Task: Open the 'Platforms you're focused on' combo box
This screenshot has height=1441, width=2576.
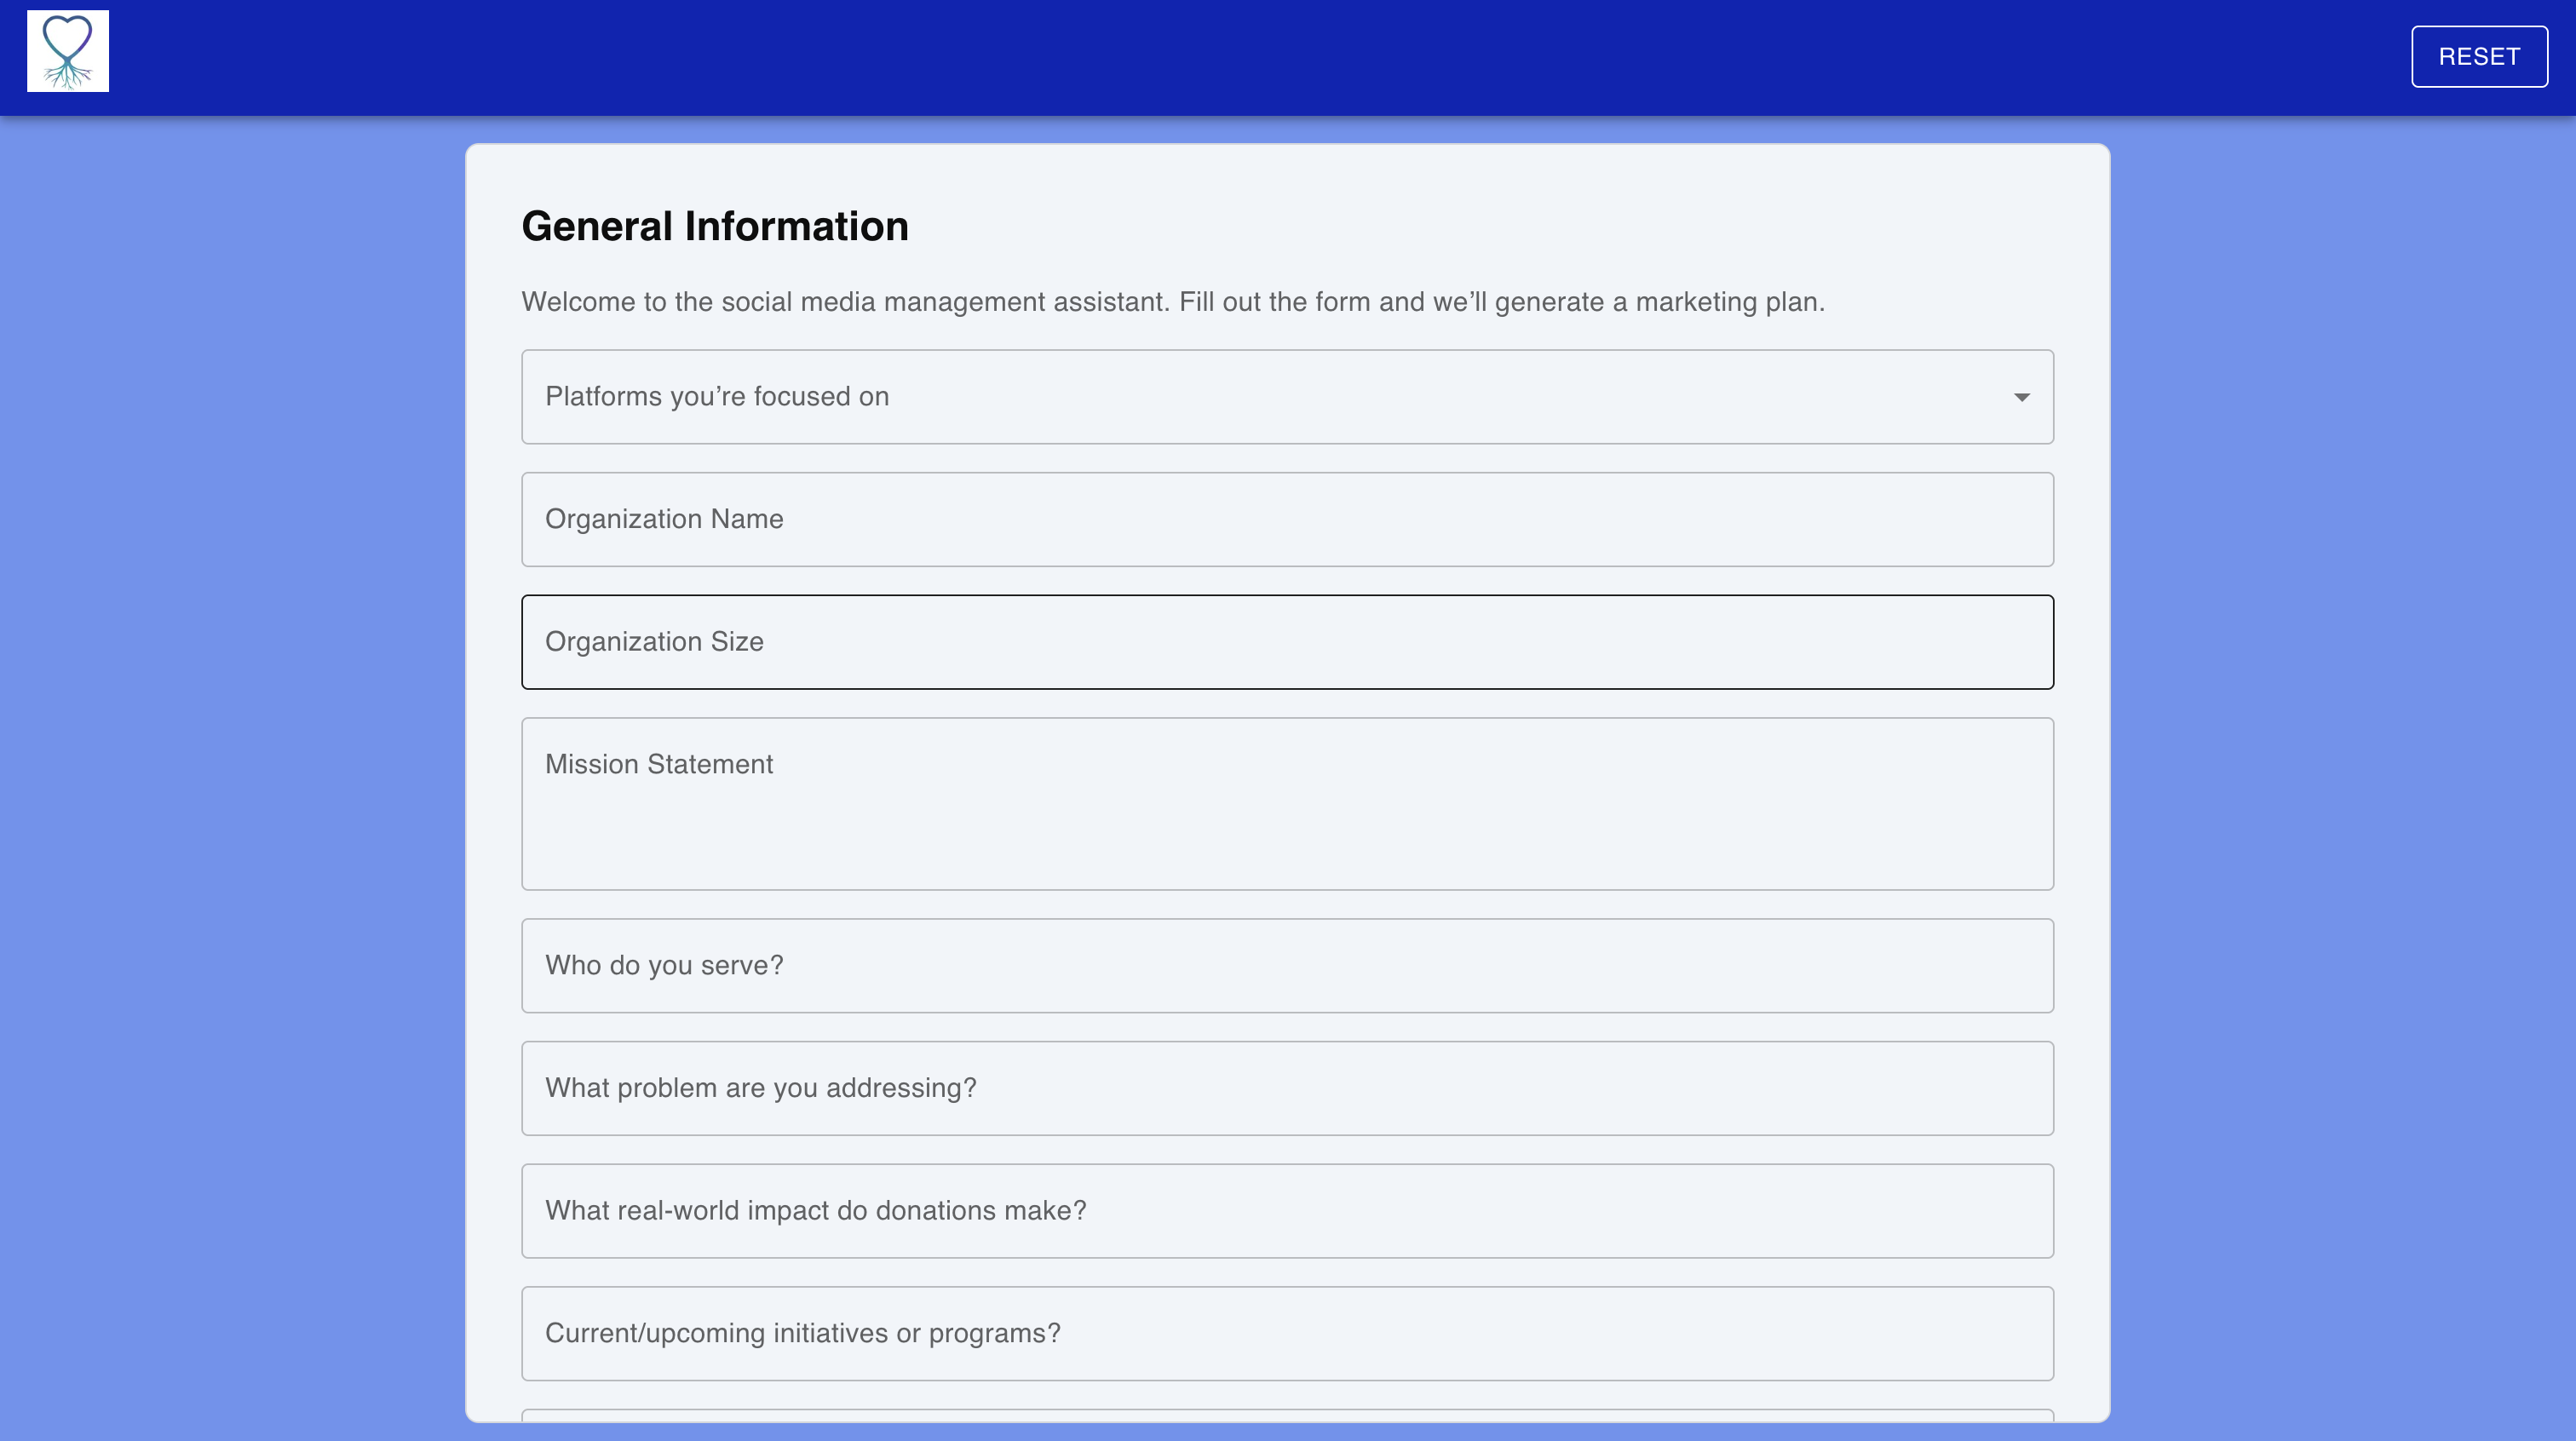Action: point(1287,397)
